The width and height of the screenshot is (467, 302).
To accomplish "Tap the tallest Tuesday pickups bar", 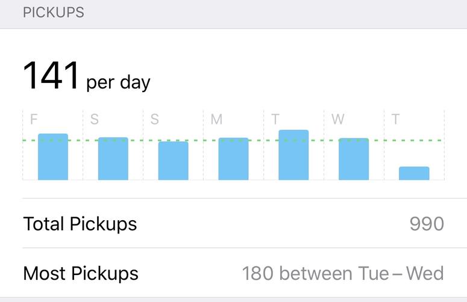I will coord(293,155).
